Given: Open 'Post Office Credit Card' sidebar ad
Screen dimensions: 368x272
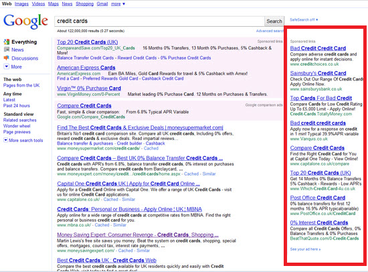Looking at the screenshot, I should (318, 198).
